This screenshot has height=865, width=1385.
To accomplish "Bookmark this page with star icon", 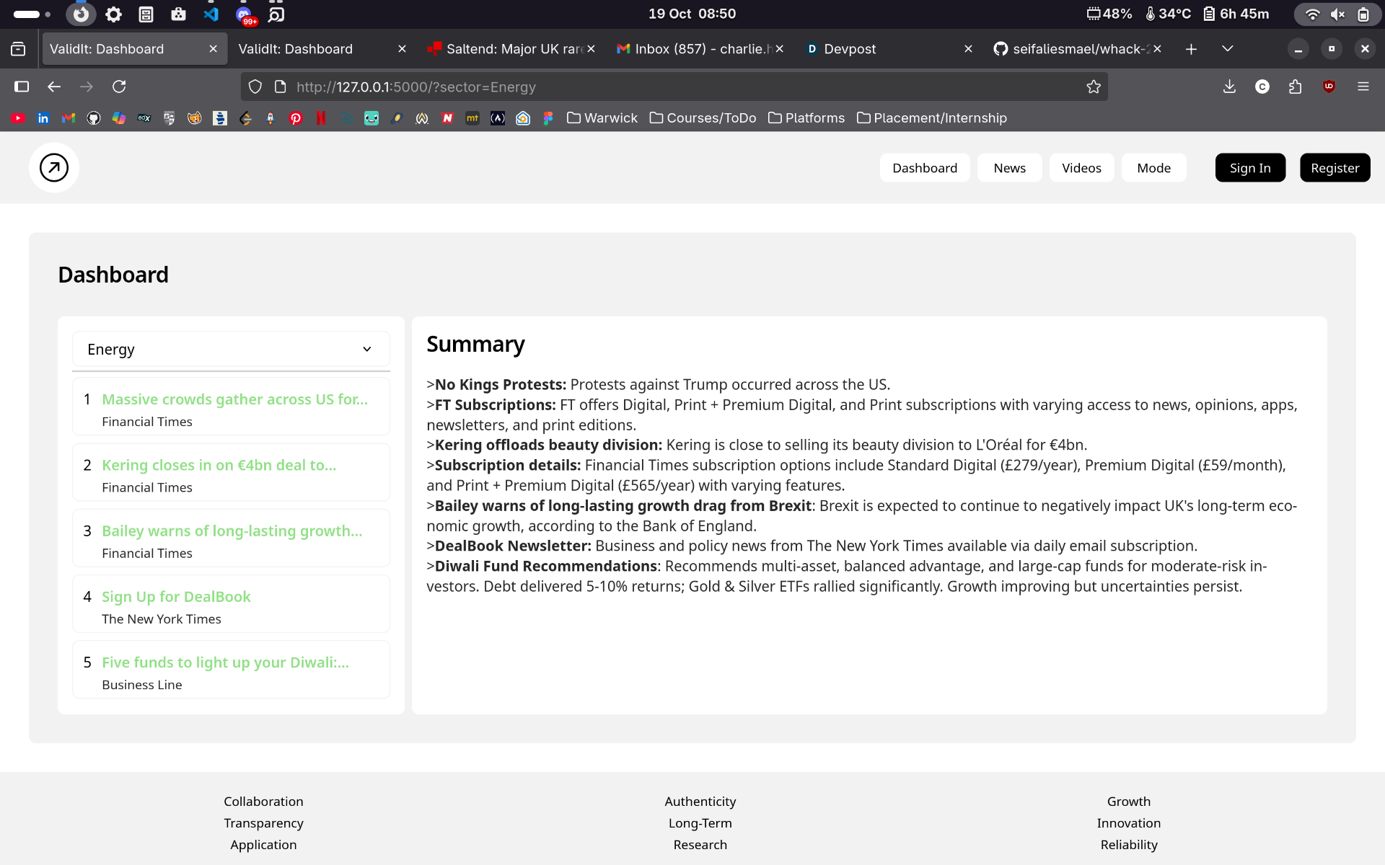I will click(x=1094, y=86).
